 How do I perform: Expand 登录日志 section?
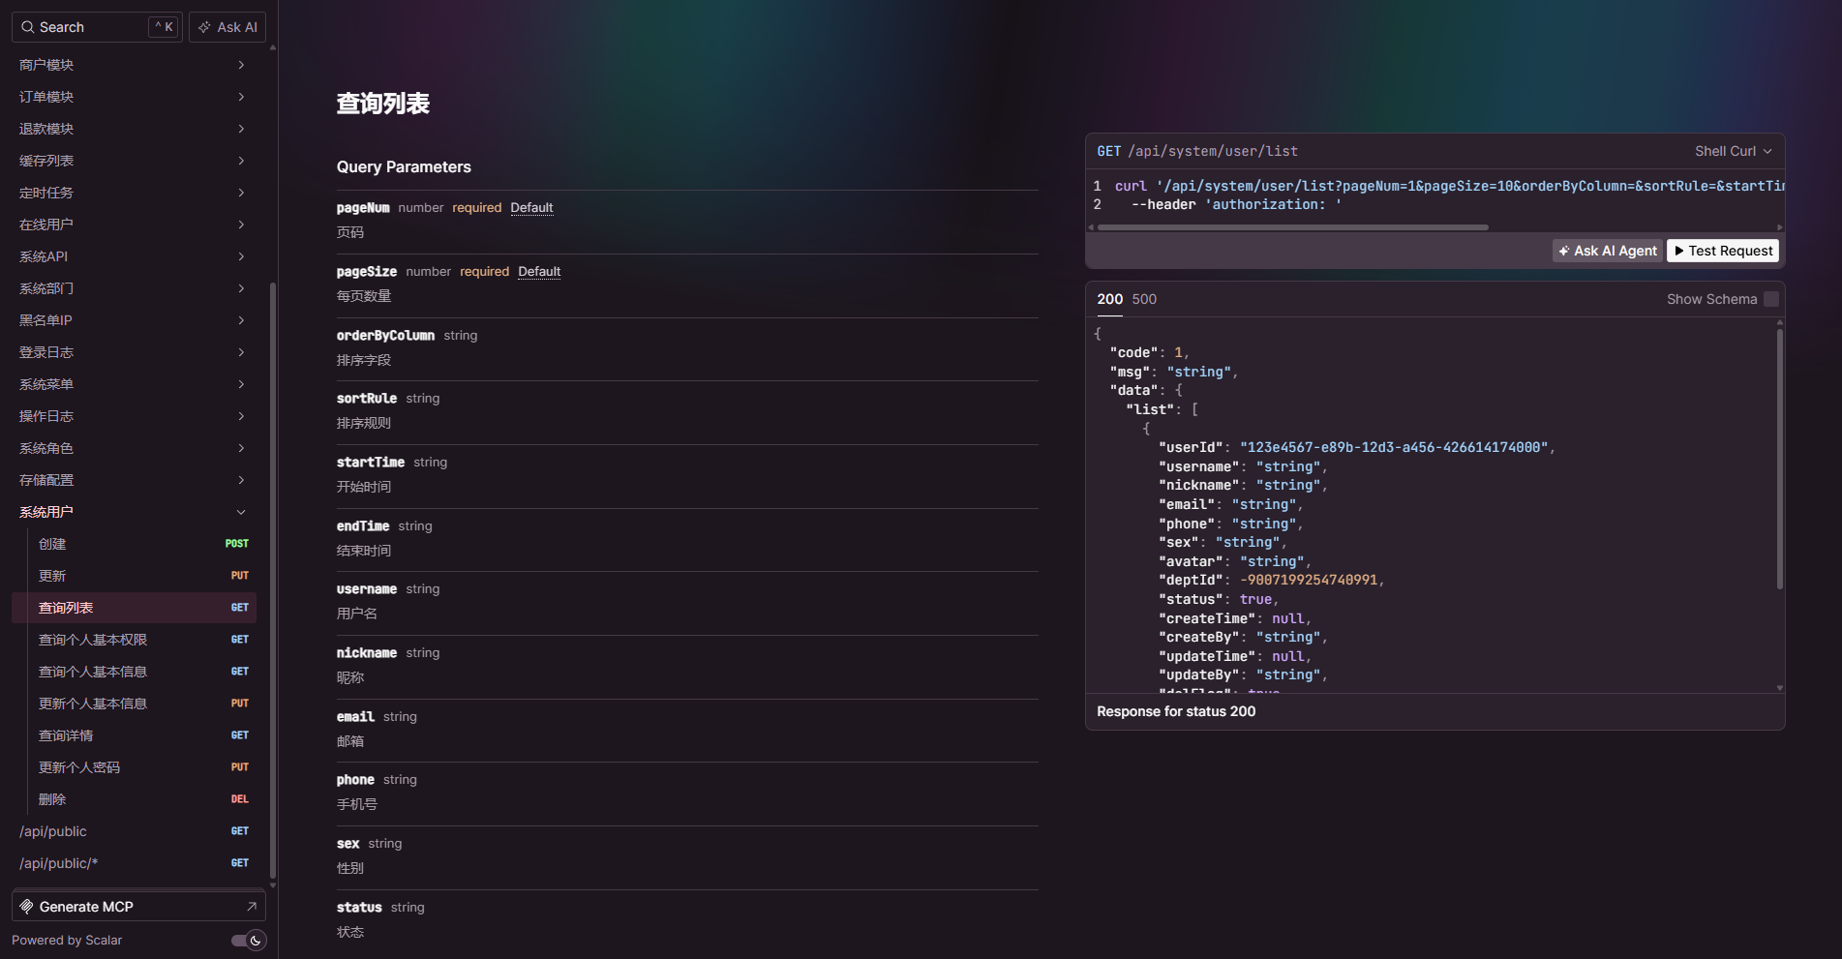click(x=133, y=352)
